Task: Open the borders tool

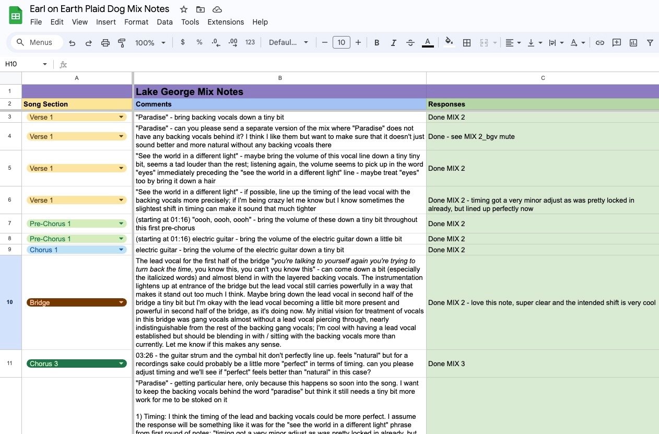Action: [467, 43]
